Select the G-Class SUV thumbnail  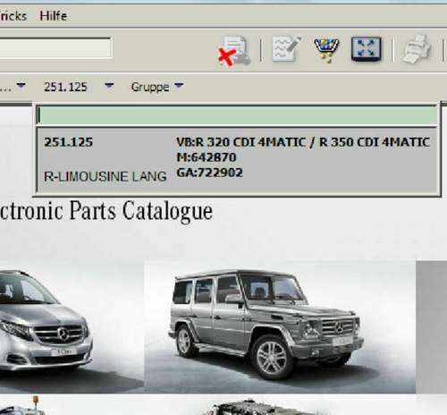click(280, 326)
